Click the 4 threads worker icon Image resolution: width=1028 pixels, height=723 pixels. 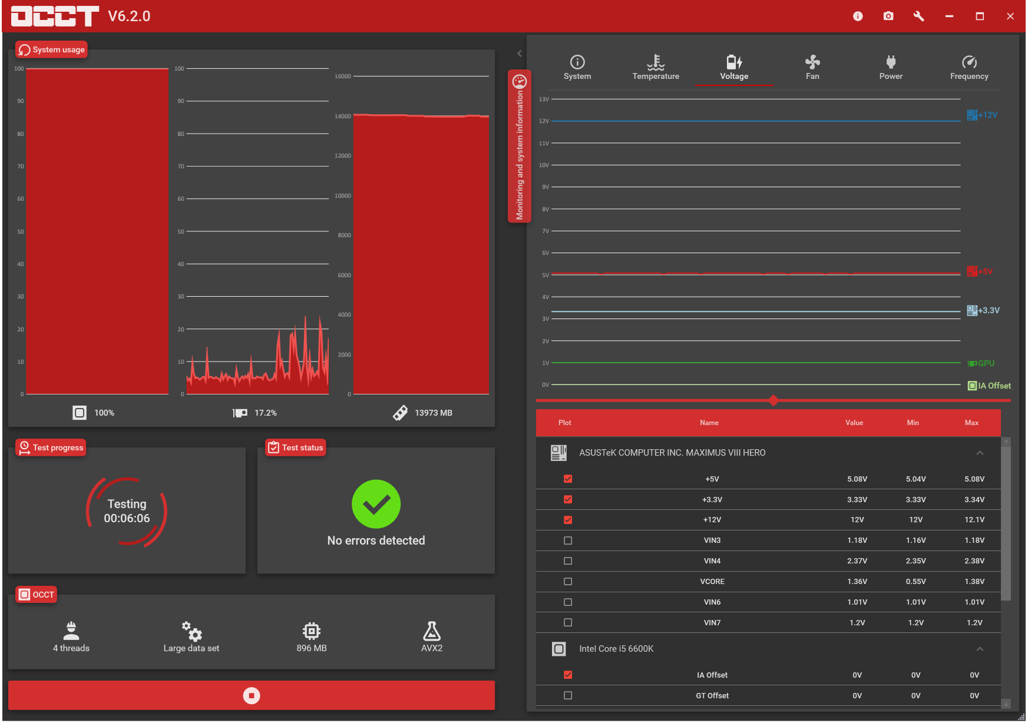pyautogui.click(x=71, y=631)
